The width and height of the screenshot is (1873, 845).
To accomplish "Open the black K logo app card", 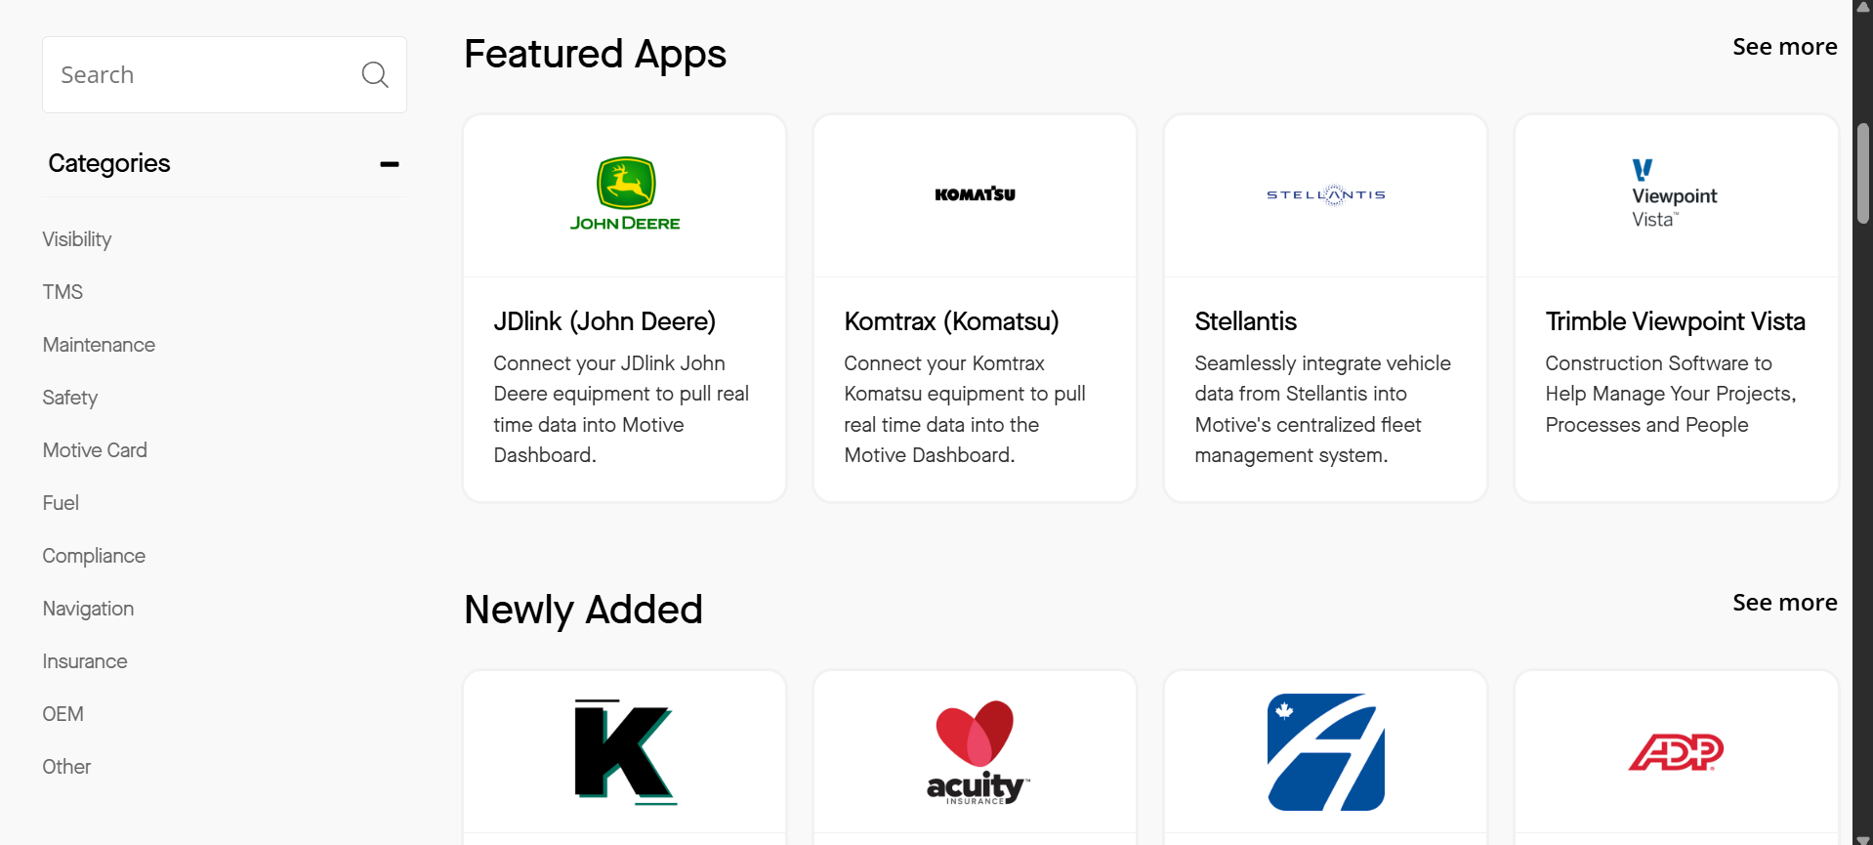I will tap(624, 752).
